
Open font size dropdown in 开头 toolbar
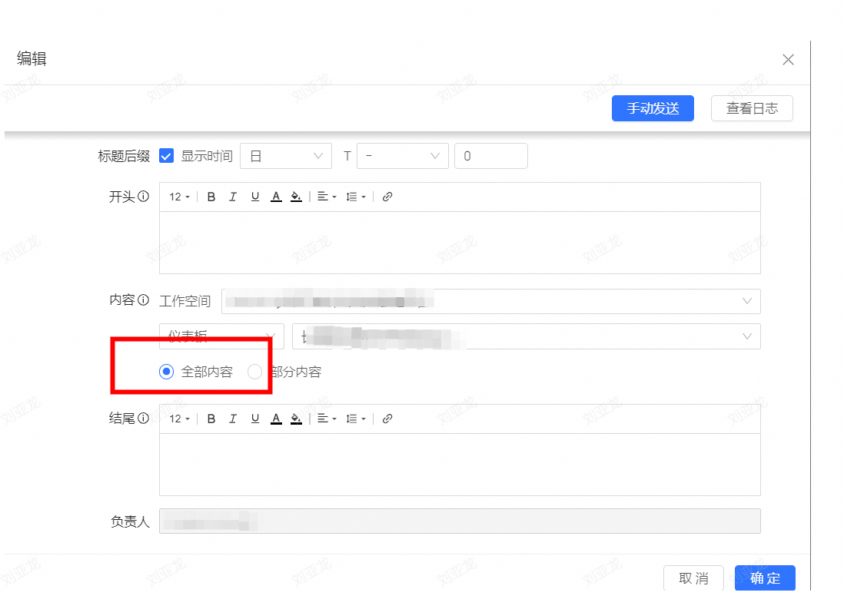click(x=179, y=197)
